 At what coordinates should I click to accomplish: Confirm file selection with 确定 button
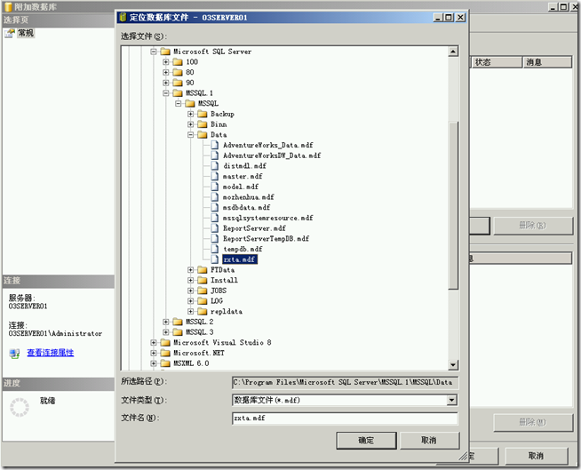366,441
